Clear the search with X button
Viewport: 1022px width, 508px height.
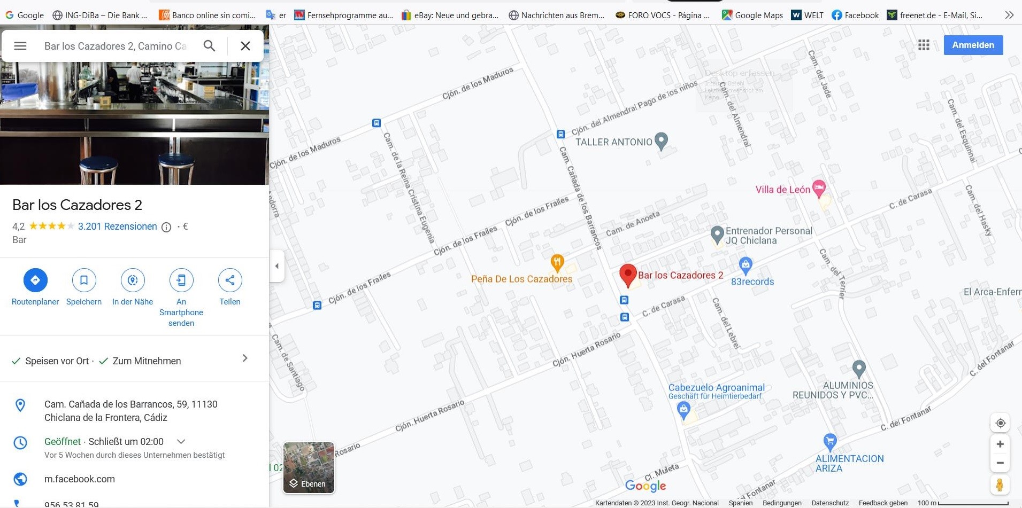point(245,46)
